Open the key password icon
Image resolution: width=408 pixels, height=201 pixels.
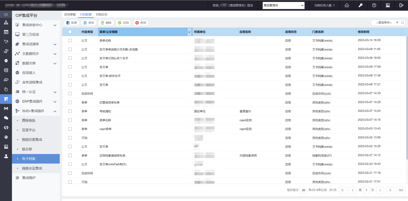tap(360, 5)
